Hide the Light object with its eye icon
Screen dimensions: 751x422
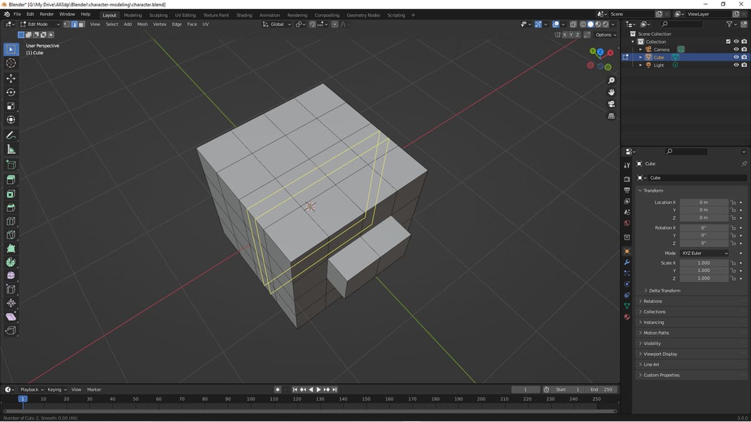[x=736, y=65]
